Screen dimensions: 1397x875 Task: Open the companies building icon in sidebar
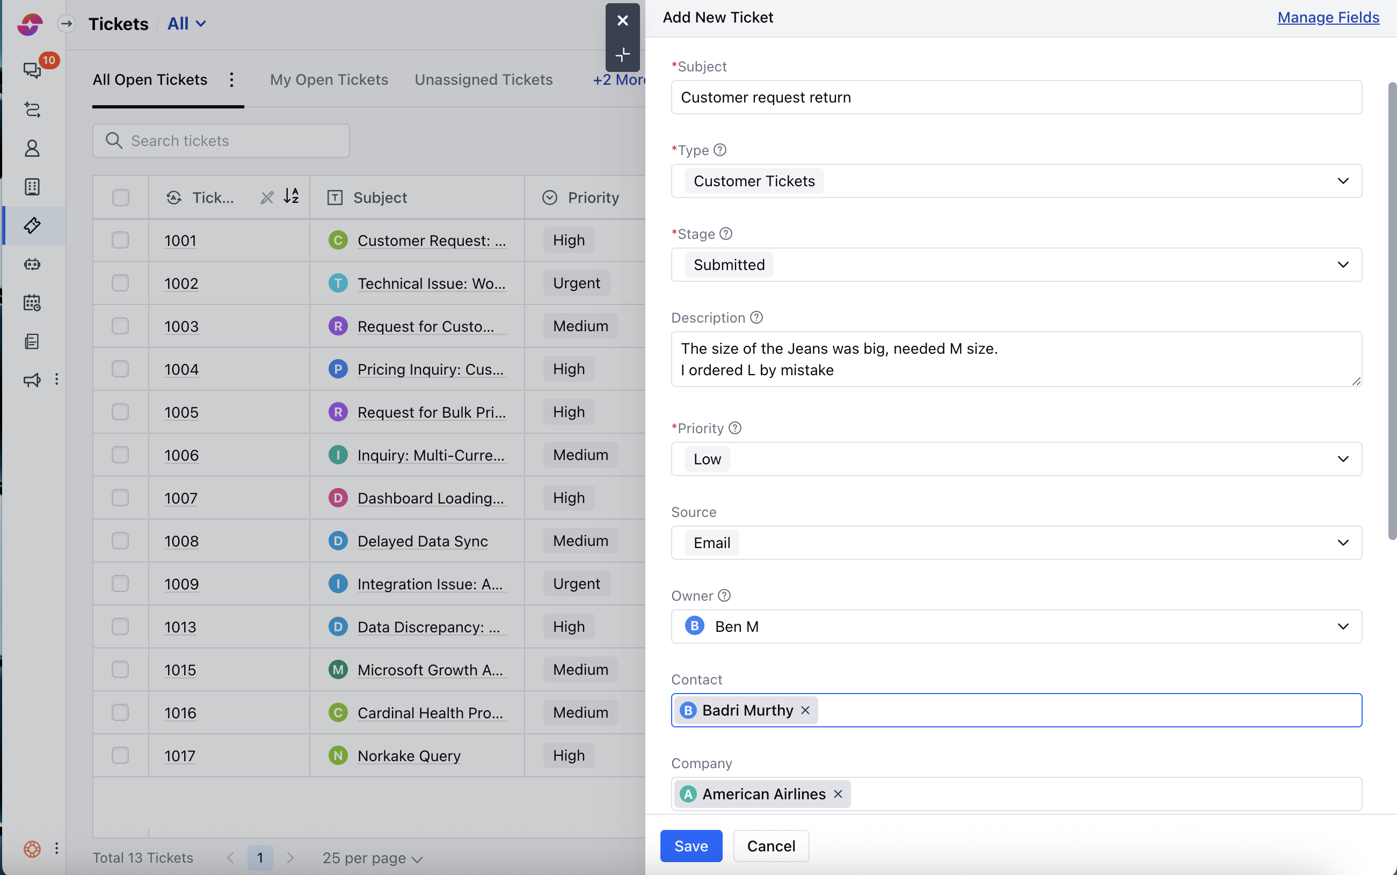32,187
